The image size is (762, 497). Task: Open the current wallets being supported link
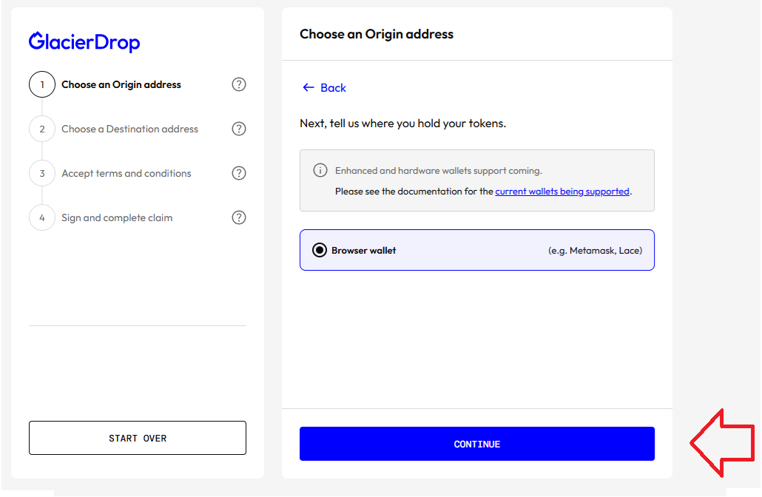click(x=562, y=192)
